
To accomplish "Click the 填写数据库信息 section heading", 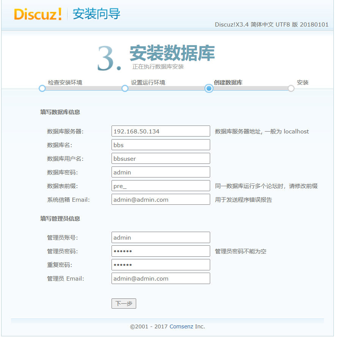I will coord(60,112).
